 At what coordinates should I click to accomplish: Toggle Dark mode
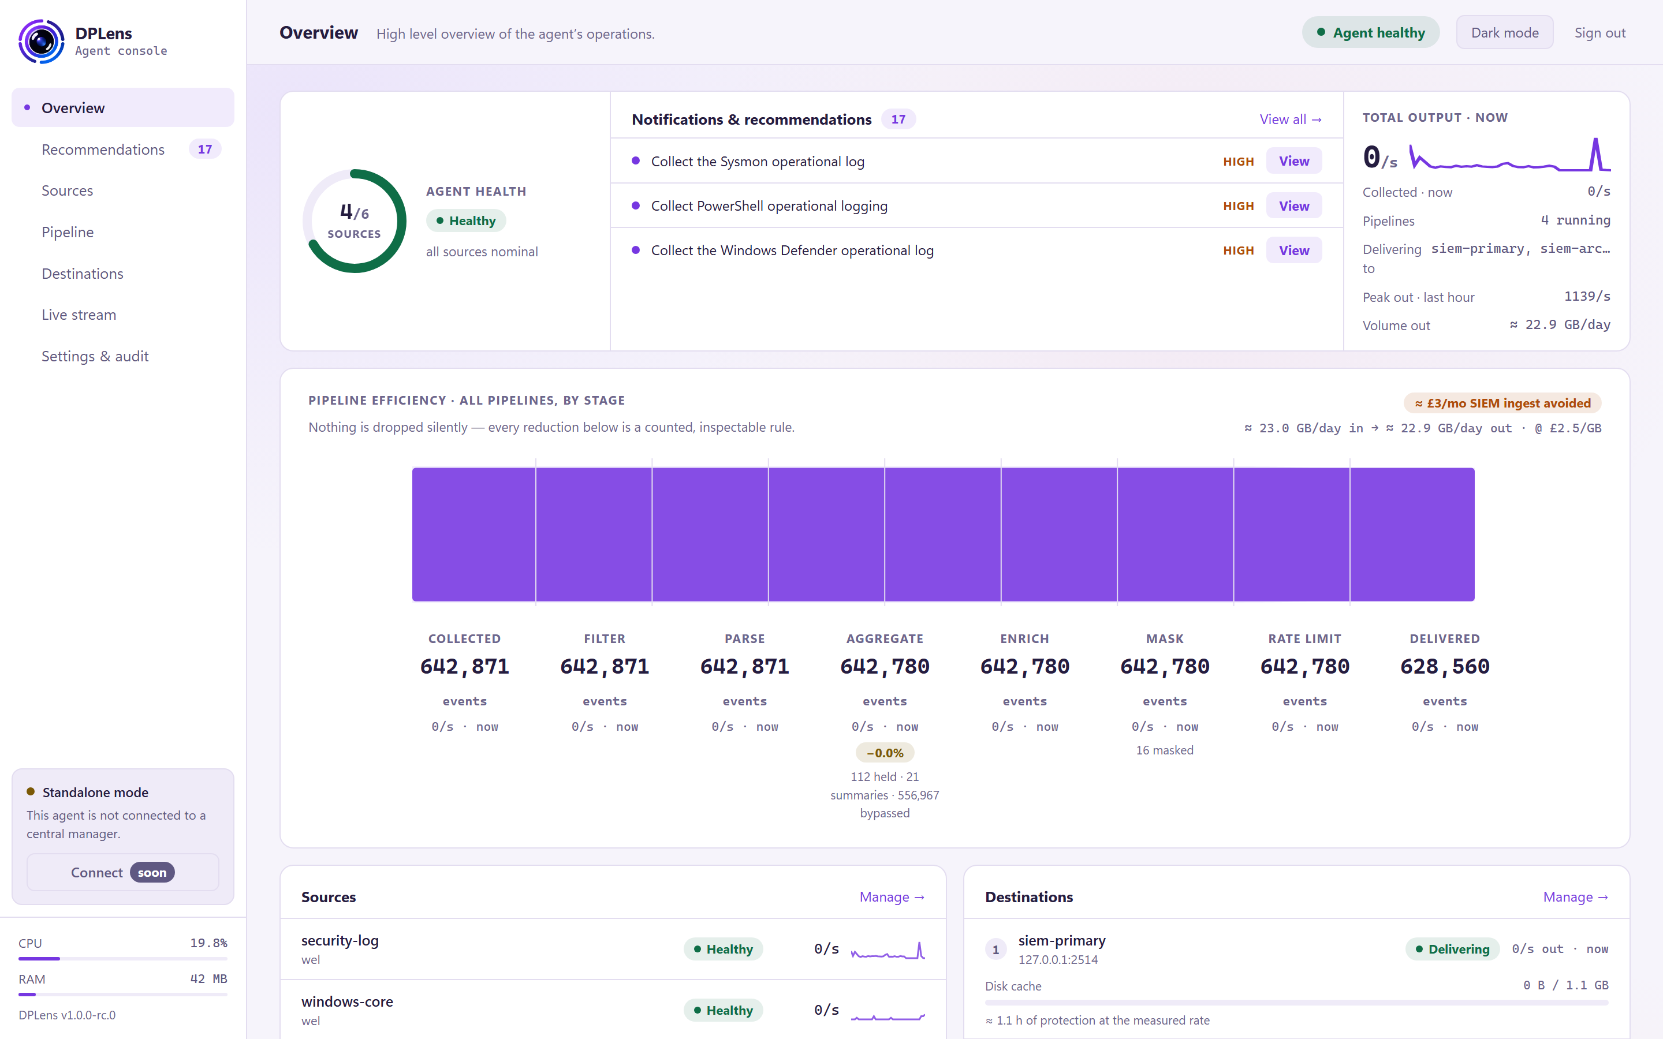1504,32
